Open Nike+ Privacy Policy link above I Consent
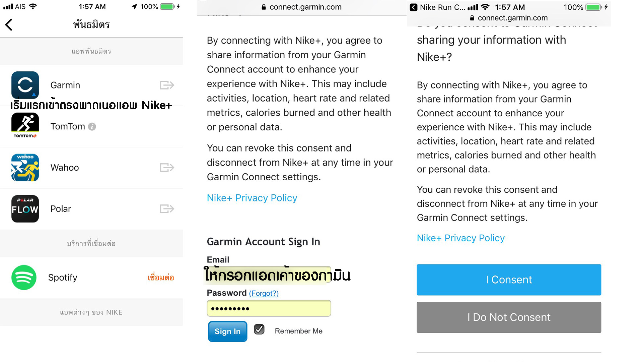Image resolution: width=643 pixels, height=362 pixels. point(460,238)
